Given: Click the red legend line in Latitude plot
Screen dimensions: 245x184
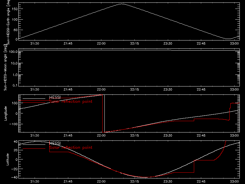Looking at the screenshot, I should pyautogui.click(x=34, y=149).
